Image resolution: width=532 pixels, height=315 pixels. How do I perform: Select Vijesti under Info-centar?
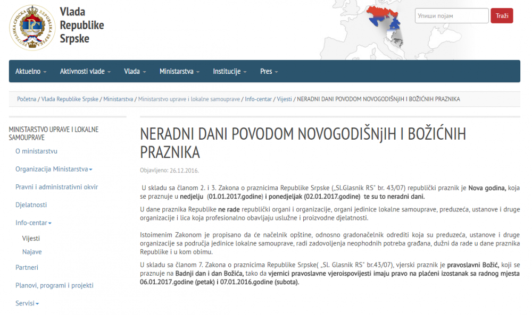[31, 239]
